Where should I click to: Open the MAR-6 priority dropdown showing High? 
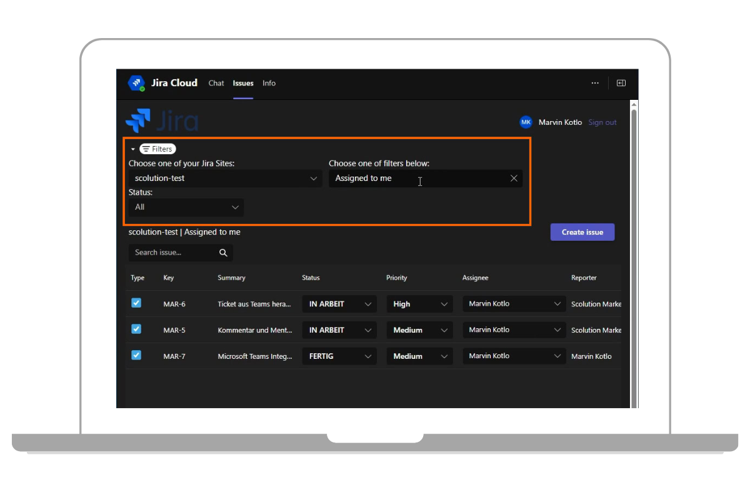(x=419, y=304)
